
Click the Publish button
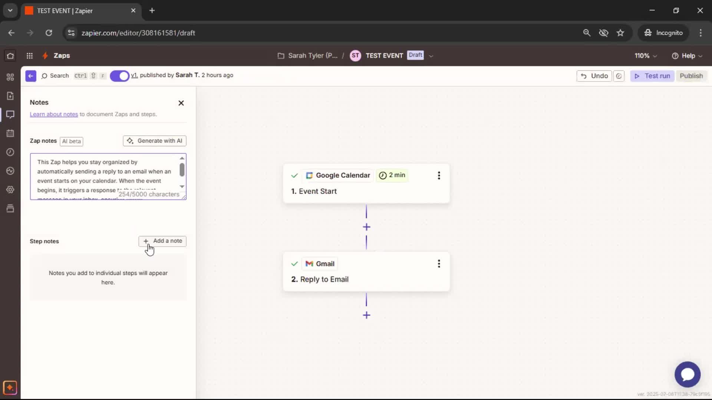[691, 76]
